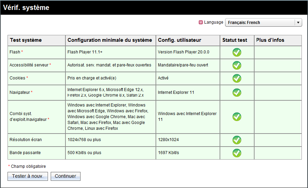This screenshot has width=308, height=188.
Task: Click the Language label text
Action: [213, 22]
